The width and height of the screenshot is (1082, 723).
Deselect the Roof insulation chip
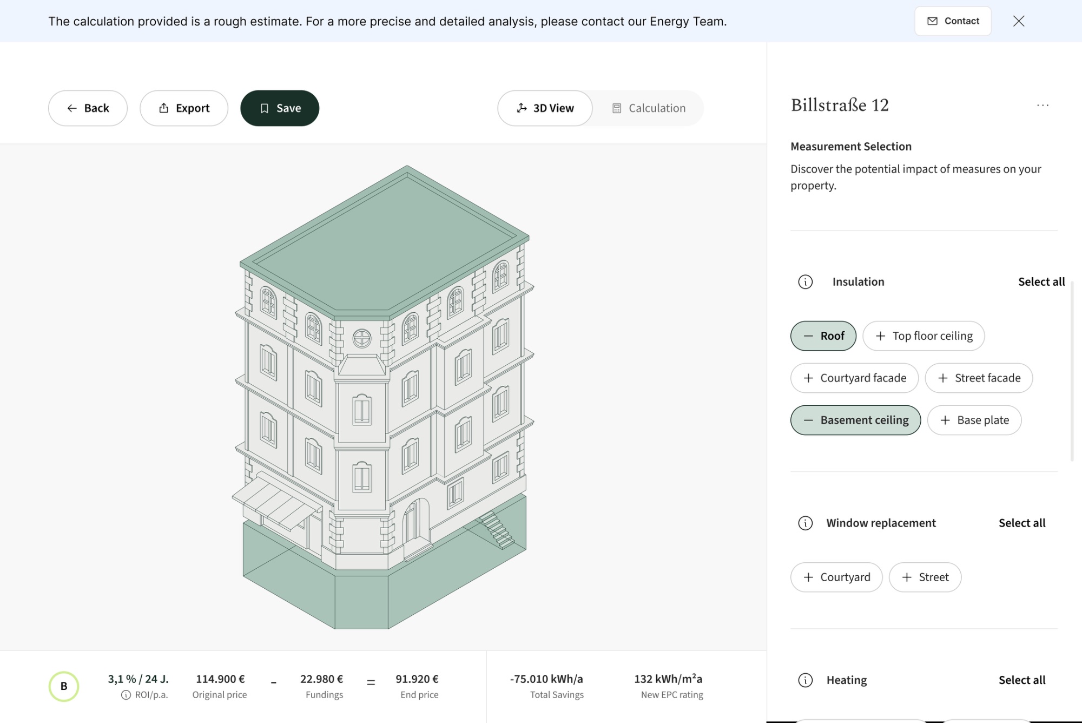[x=823, y=336]
